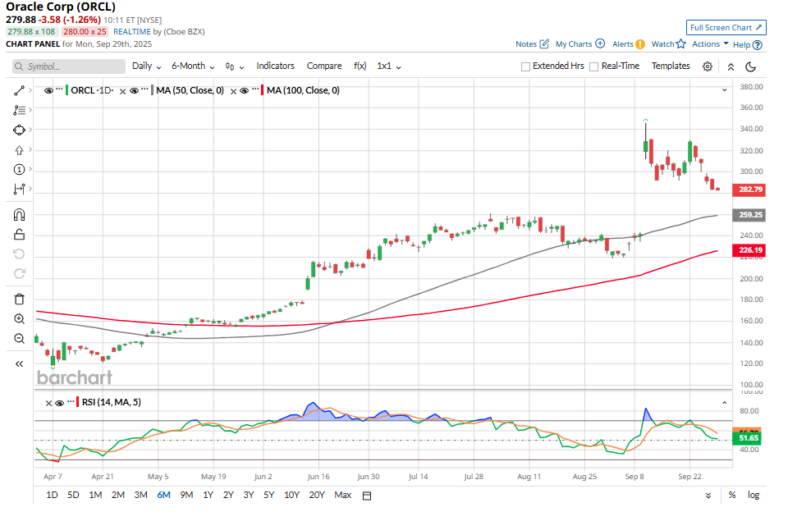This screenshot has width=788, height=521.
Task: Open the custom date range calendar icon
Action: coord(367,496)
